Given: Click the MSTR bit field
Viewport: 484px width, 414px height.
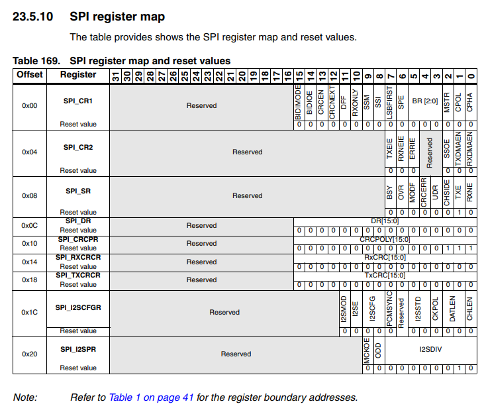Looking at the screenshot, I should (x=447, y=103).
